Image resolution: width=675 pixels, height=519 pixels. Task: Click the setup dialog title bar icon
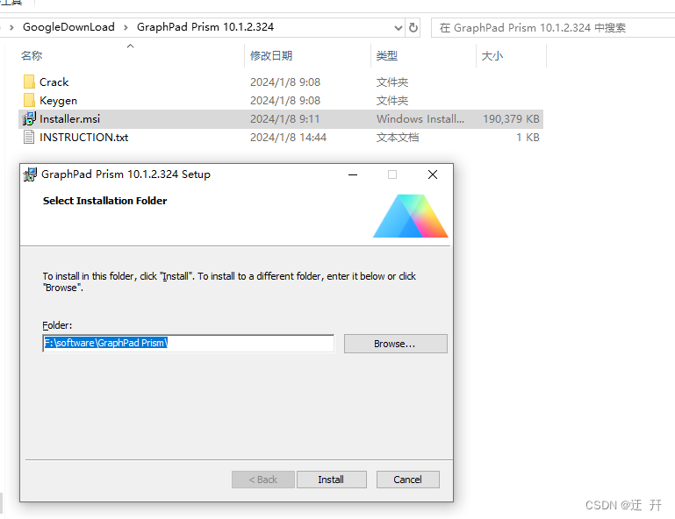tap(30, 174)
